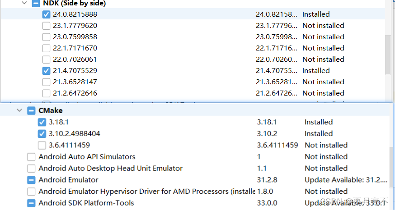Click version 31.2.8 of Android Emulator
Screen dimensions: 395x210
(x=267, y=180)
